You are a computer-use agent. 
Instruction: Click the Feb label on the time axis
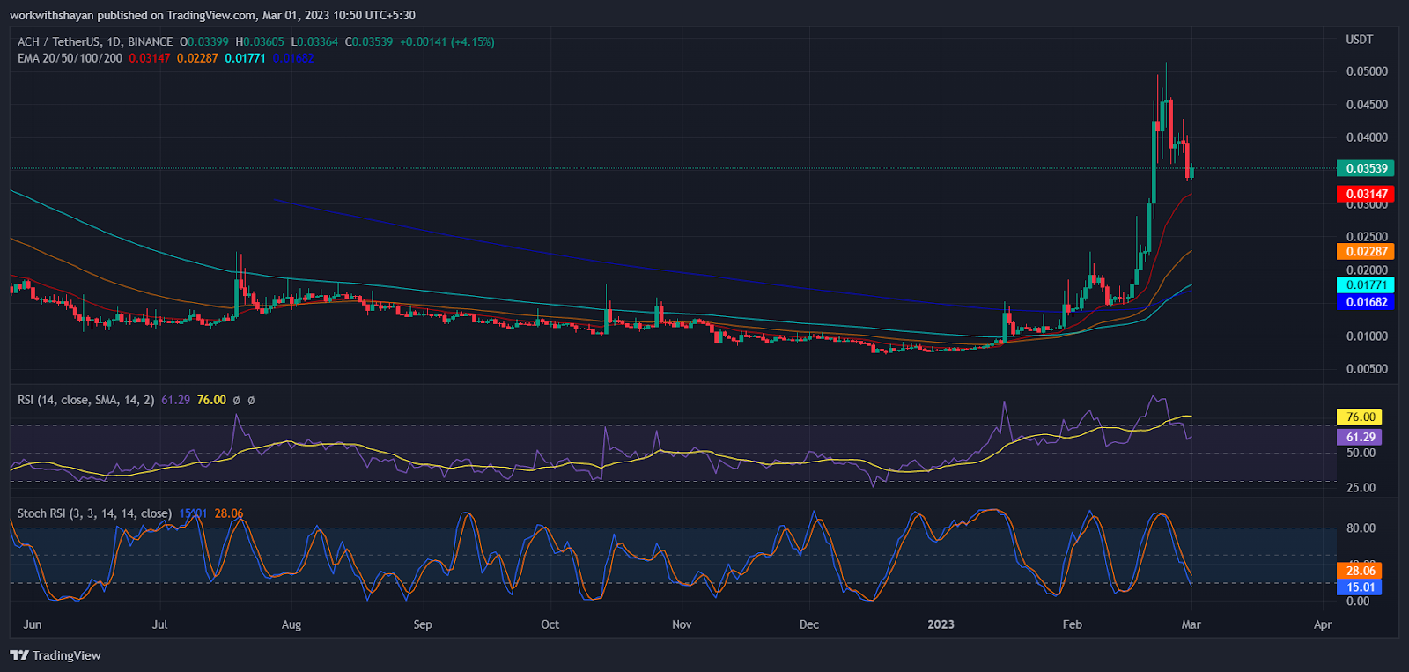(1073, 624)
